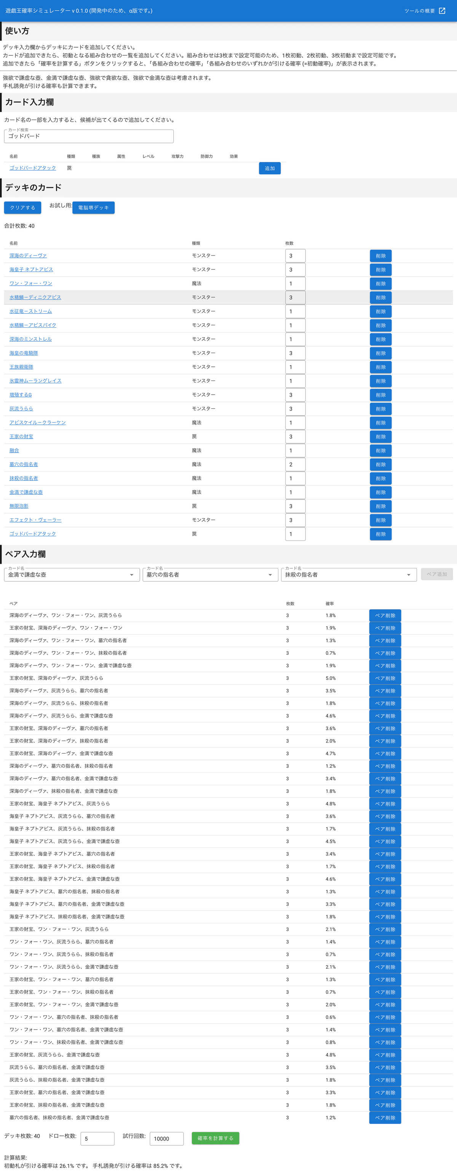Viewport: 457px width, 1174px height.
Task: Open the エフェクト・ヴェーラー card link
Action: 35,520
